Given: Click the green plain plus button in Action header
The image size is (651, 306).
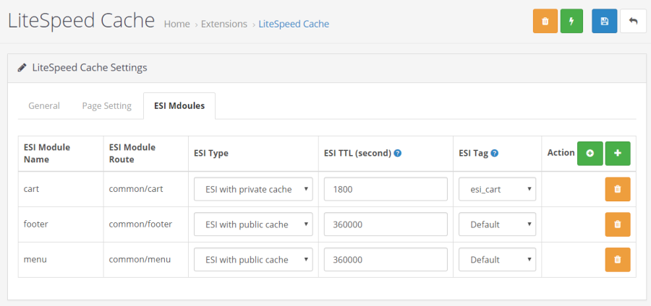Looking at the screenshot, I should tap(617, 153).
